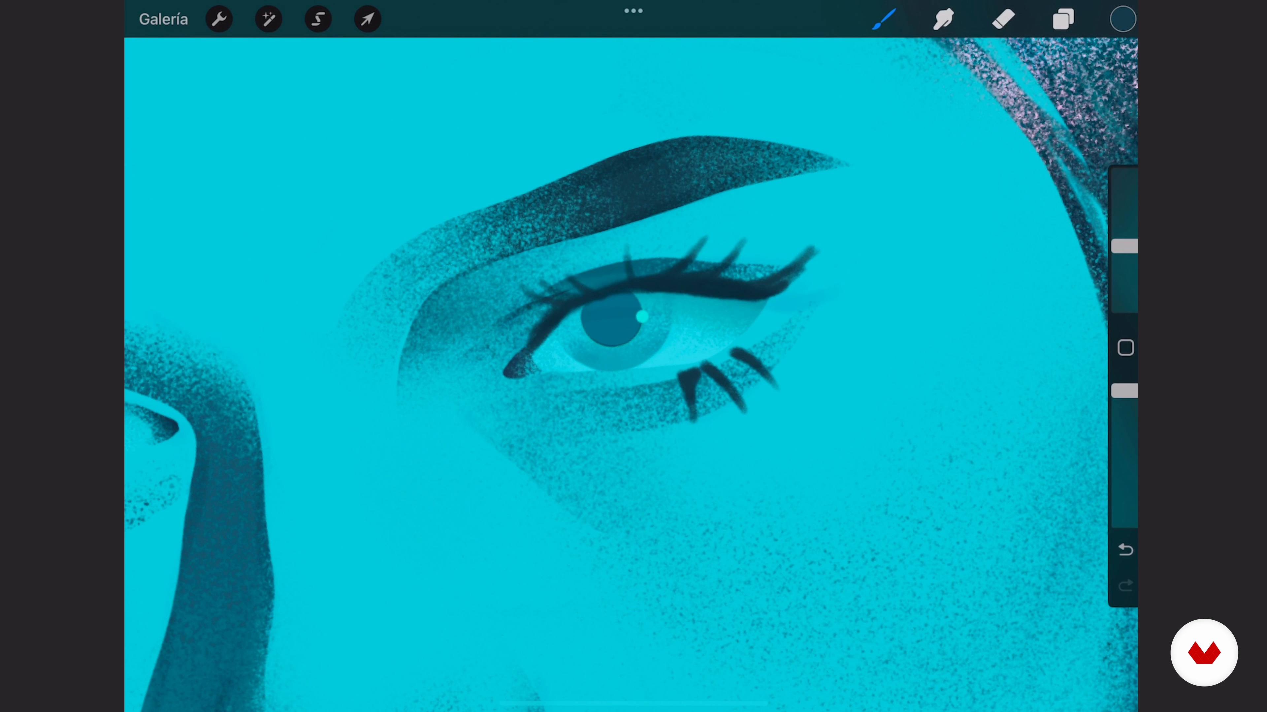Select the Paint brush tool
The width and height of the screenshot is (1267, 712).
click(884, 19)
